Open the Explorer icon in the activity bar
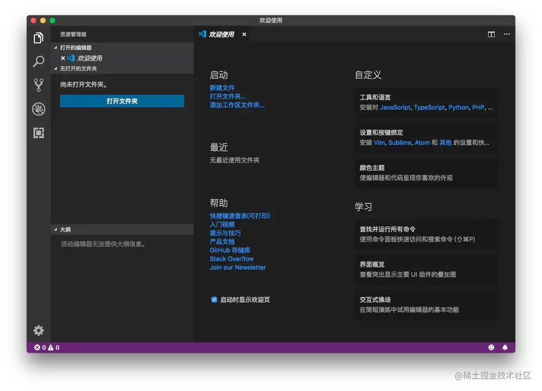 pyautogui.click(x=38, y=38)
